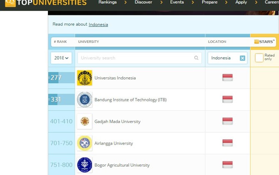Focus the University search field
Viewport: 279px width, 175px height.
139,58
